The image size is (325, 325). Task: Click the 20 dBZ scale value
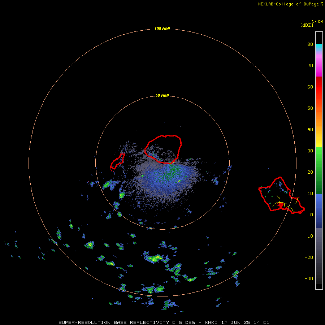pos(310,172)
